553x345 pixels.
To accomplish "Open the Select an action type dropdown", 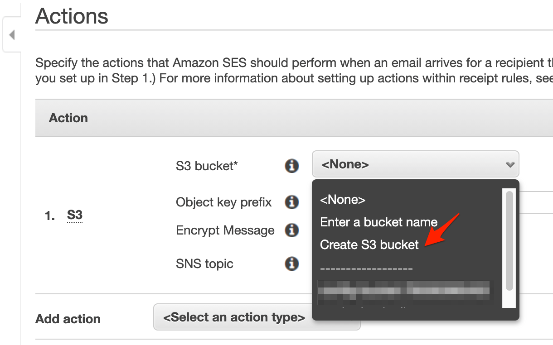I will [x=257, y=317].
